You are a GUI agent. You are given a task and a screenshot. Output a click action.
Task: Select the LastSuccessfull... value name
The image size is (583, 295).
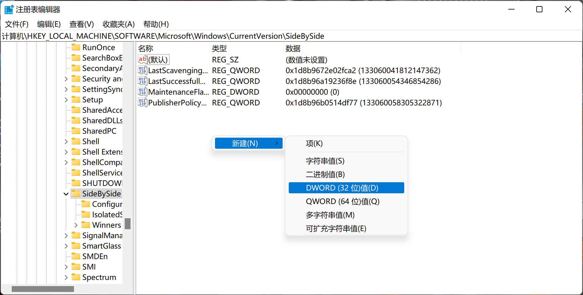click(x=177, y=81)
